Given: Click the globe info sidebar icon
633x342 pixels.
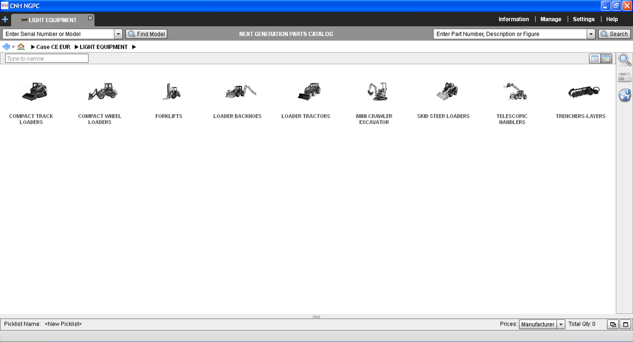Looking at the screenshot, I should (625, 95).
